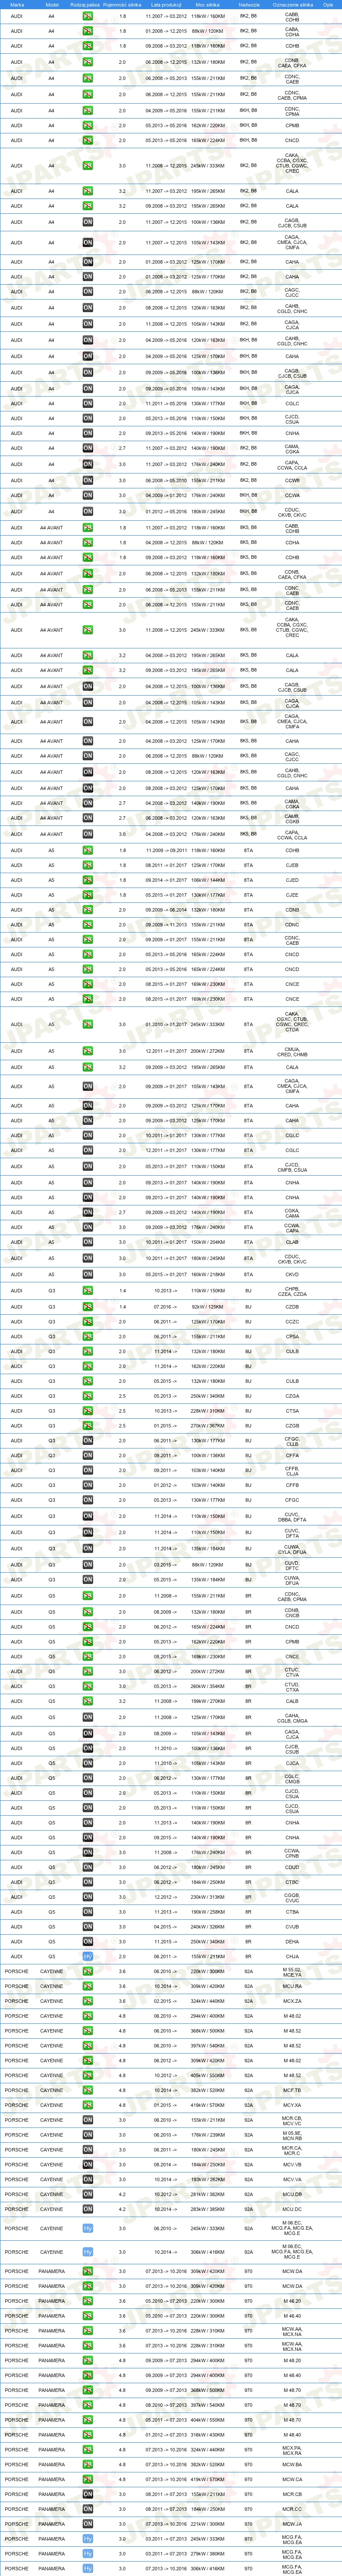
Task: Click the petrol icon for Audi Q3 228kW/310KM CTSA
Action: click(88, 1411)
